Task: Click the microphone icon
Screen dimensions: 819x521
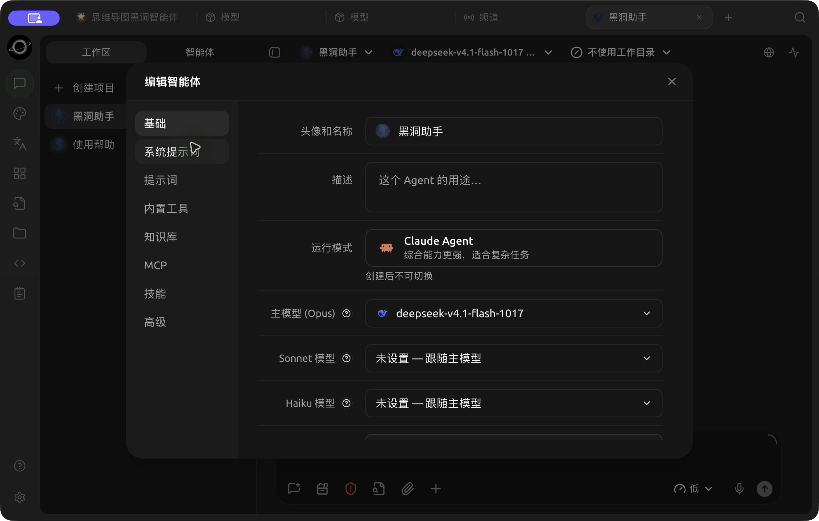Action: (x=739, y=489)
